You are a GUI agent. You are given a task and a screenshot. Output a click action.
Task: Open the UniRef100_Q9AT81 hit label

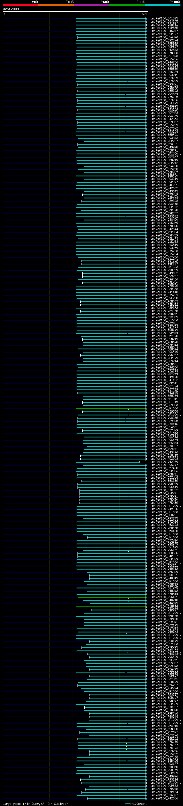coord(164,25)
